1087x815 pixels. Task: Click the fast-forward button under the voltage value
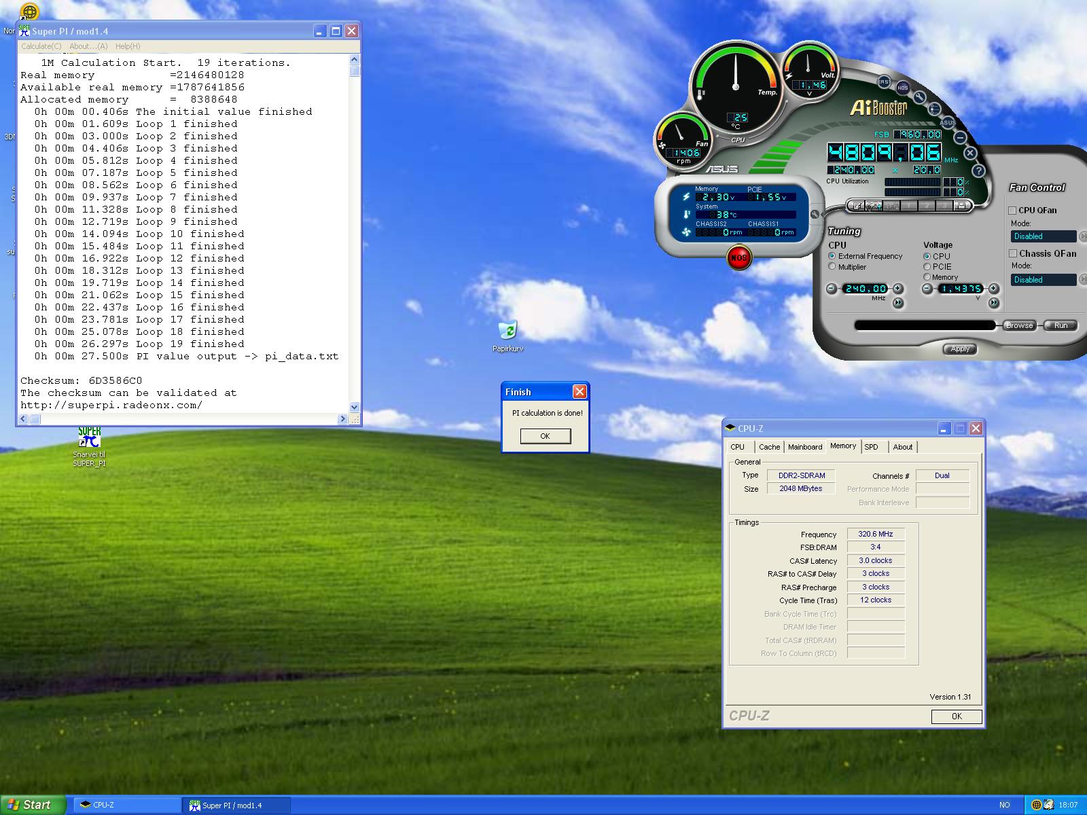(993, 302)
